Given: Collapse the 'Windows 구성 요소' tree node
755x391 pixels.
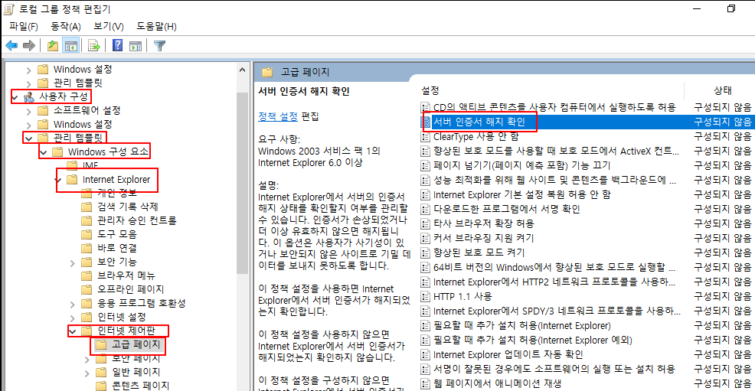Looking at the screenshot, I should (x=44, y=152).
